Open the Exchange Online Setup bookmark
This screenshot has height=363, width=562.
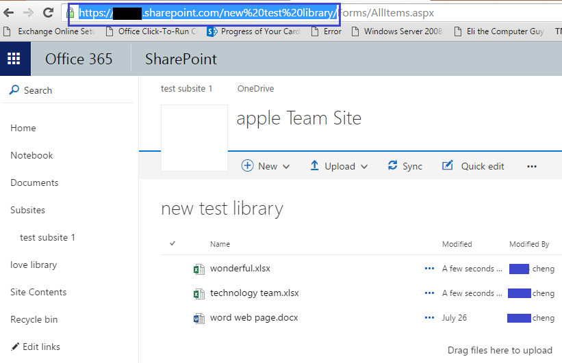[49, 31]
